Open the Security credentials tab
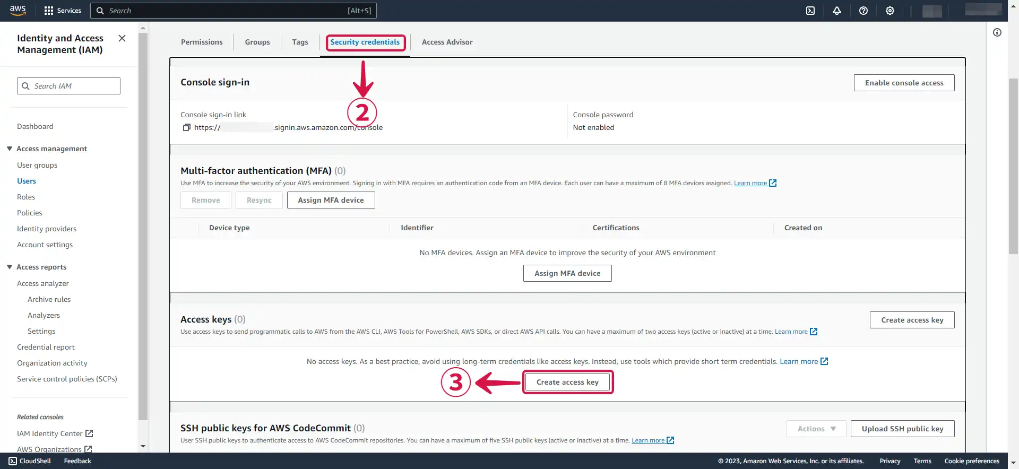 coord(365,42)
